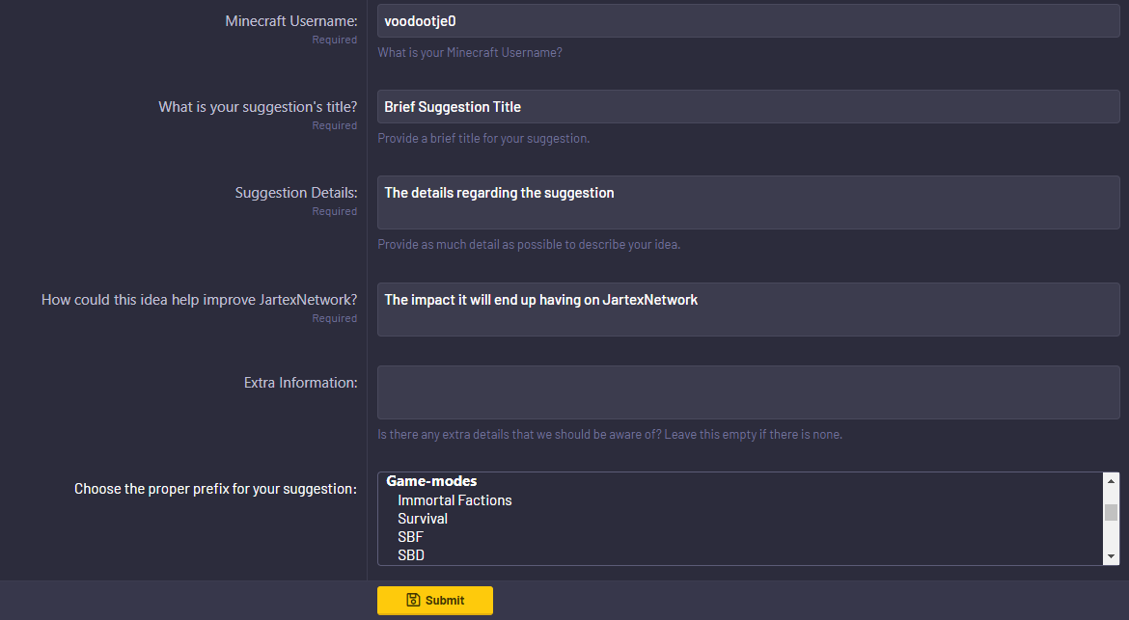
Task: Click the "Extra Information:" label
Action: (300, 383)
